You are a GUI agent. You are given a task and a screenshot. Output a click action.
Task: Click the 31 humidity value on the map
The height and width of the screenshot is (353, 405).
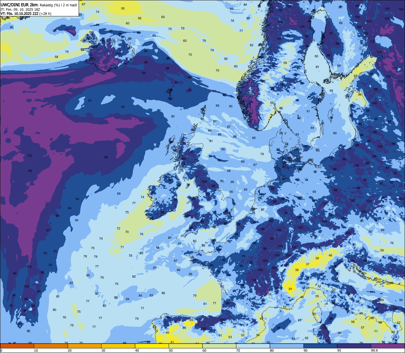(x=290, y=289)
